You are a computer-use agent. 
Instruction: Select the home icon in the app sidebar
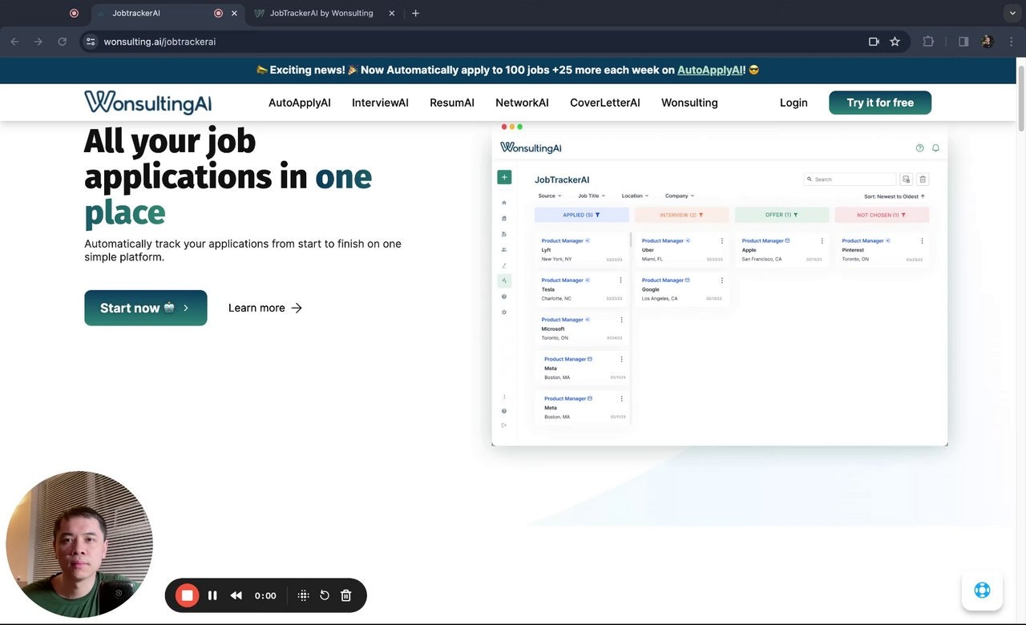click(x=504, y=203)
